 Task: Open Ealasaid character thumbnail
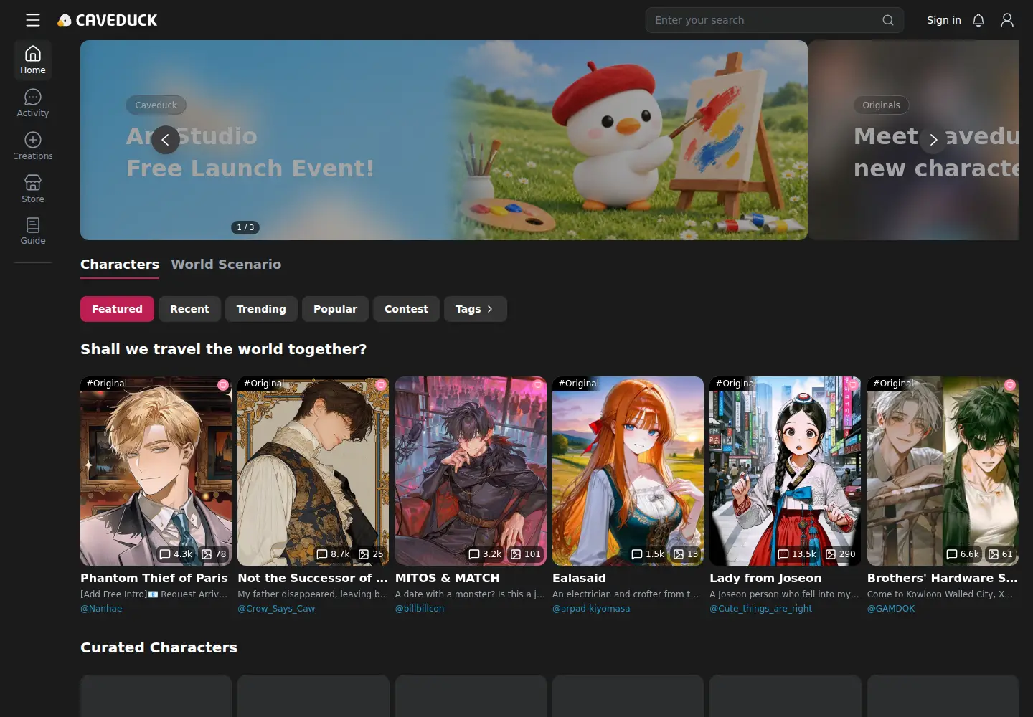628,471
